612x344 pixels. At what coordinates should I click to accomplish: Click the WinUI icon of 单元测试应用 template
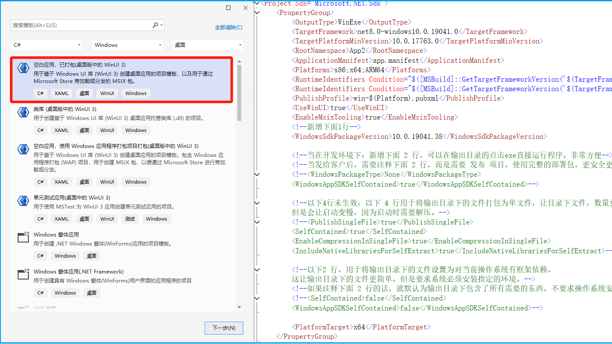point(23,201)
